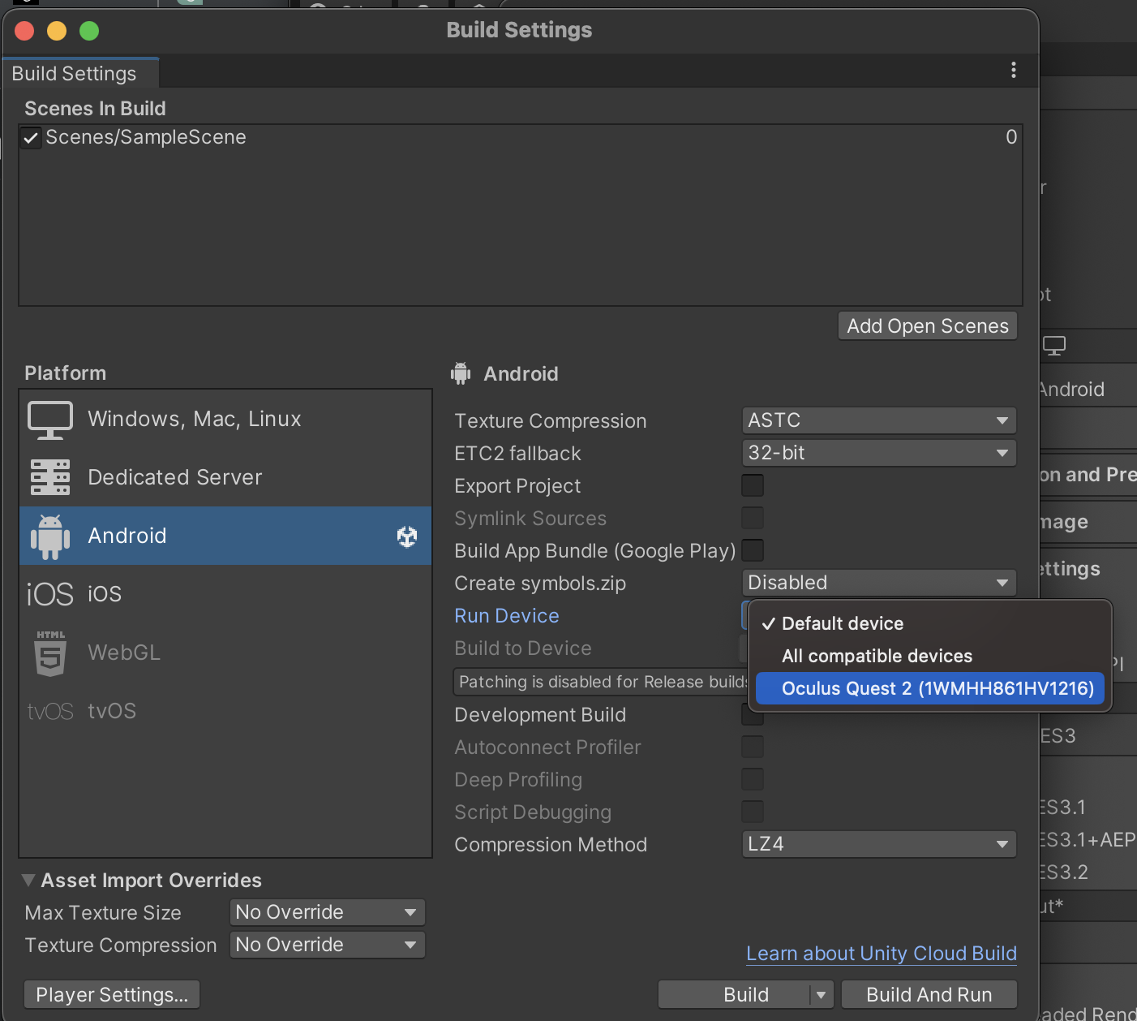The width and height of the screenshot is (1137, 1021).
Task: Click ES3.2 in the background window
Action: click(x=1065, y=872)
